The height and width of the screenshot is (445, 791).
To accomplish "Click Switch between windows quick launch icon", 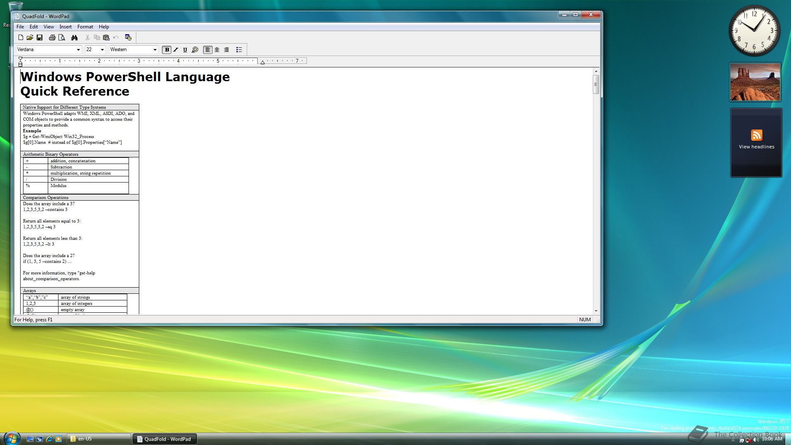I will click(x=40, y=439).
